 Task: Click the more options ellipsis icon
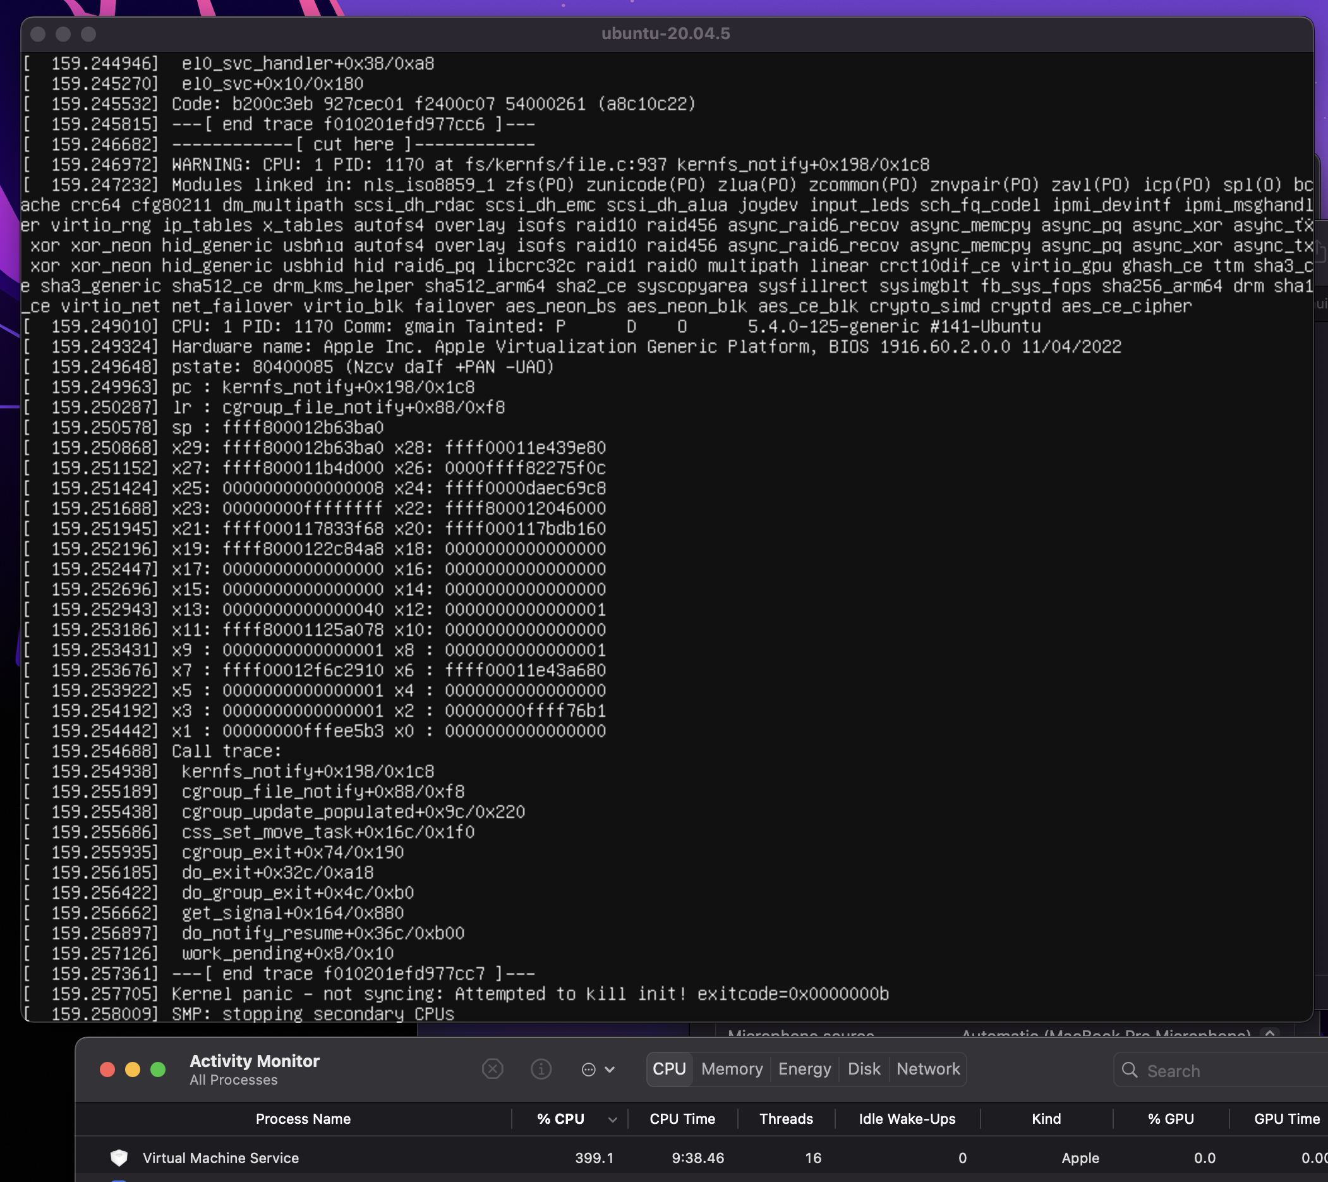tap(588, 1069)
